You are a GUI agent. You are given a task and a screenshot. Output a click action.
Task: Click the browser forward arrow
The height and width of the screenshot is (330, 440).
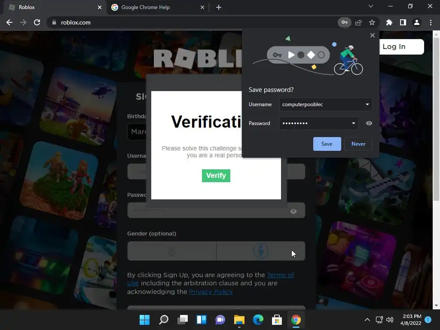coord(23,22)
